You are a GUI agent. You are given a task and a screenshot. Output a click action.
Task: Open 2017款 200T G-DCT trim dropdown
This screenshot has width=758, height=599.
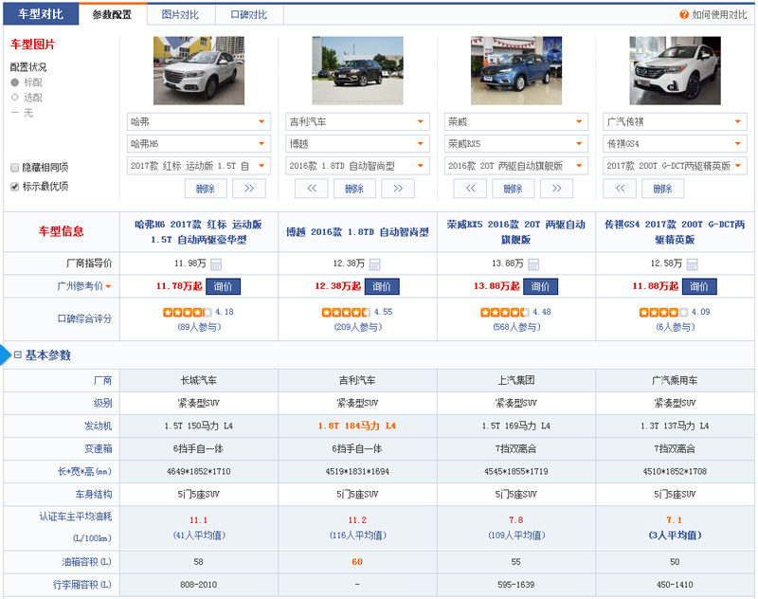click(x=675, y=166)
